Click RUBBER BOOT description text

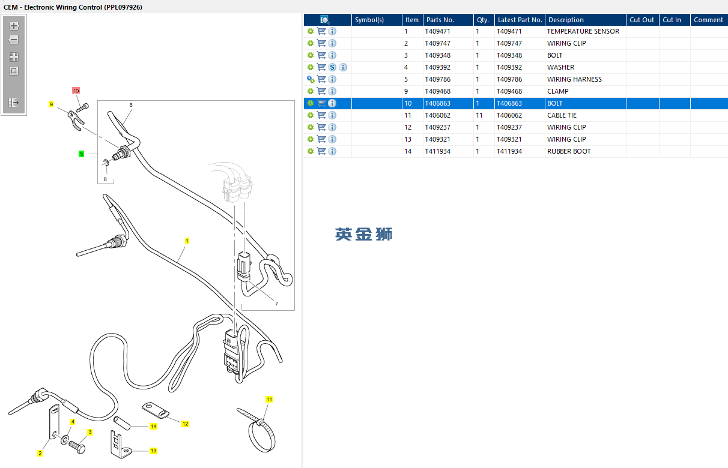click(x=569, y=151)
